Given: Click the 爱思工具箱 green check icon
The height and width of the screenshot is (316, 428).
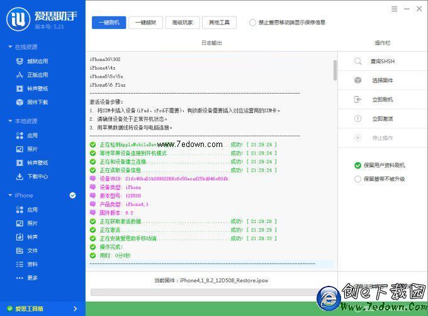Looking at the screenshot, I should pos(10,308).
